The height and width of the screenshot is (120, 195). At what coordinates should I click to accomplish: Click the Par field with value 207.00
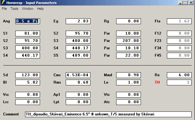[128, 41]
